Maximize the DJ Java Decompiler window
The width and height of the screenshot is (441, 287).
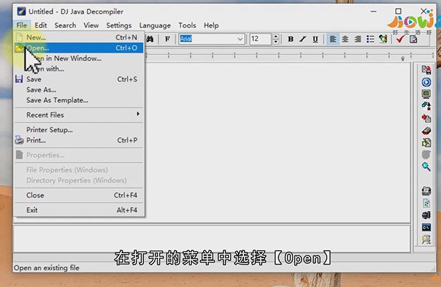pyautogui.click(x=398, y=11)
